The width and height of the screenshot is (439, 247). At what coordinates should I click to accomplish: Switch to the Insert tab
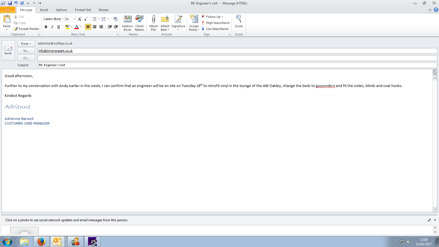point(44,10)
